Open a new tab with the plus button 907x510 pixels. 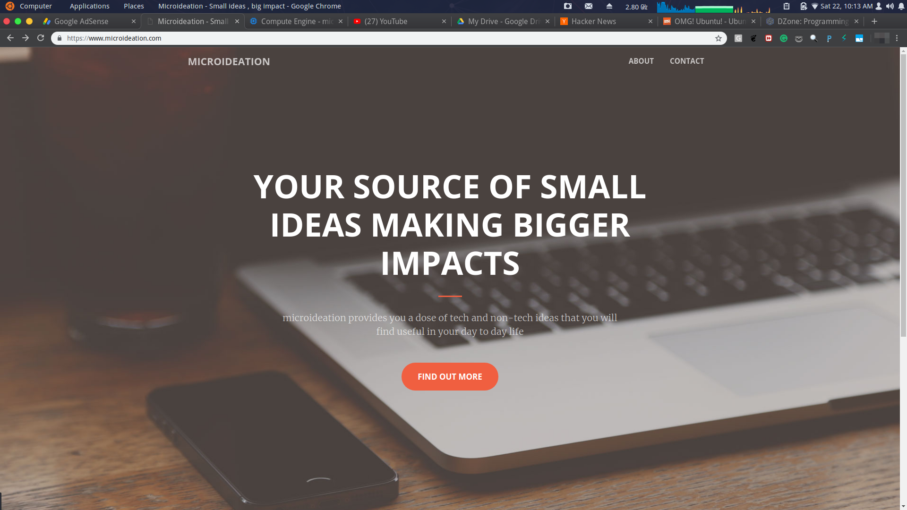874,21
